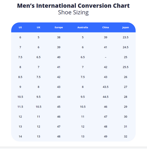Viewport: 147px width, 149px height.
Task: Click China size 44.5 cell
Action: coord(105,97)
